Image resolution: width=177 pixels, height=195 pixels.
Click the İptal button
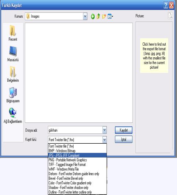pyautogui.click(x=124, y=139)
